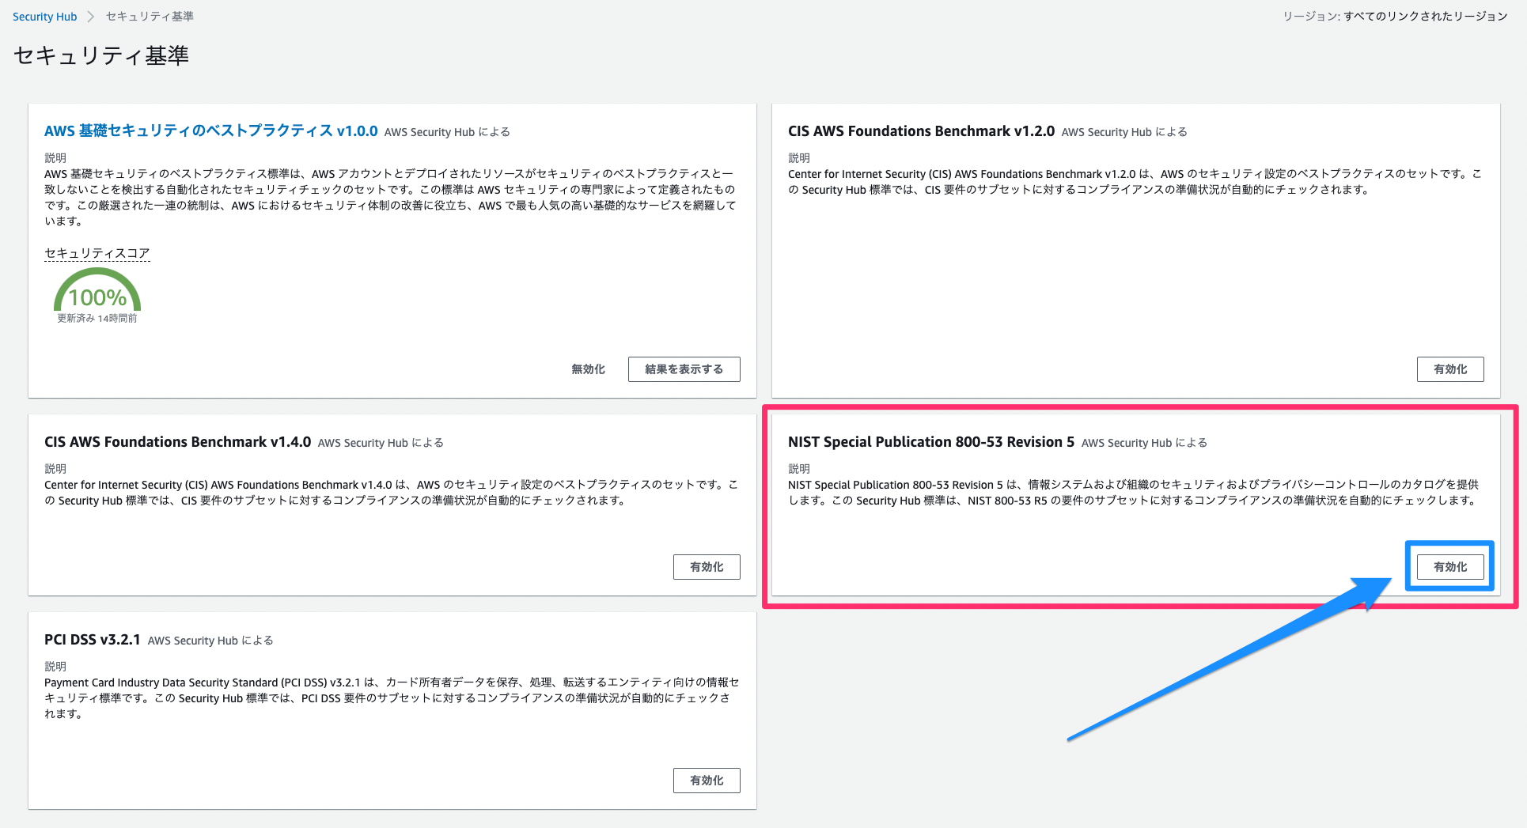The height and width of the screenshot is (828, 1527).
Task: Open the AWS 基礎セキュリティのベストプラクティス v1.0.0 link
Action: [x=211, y=131]
